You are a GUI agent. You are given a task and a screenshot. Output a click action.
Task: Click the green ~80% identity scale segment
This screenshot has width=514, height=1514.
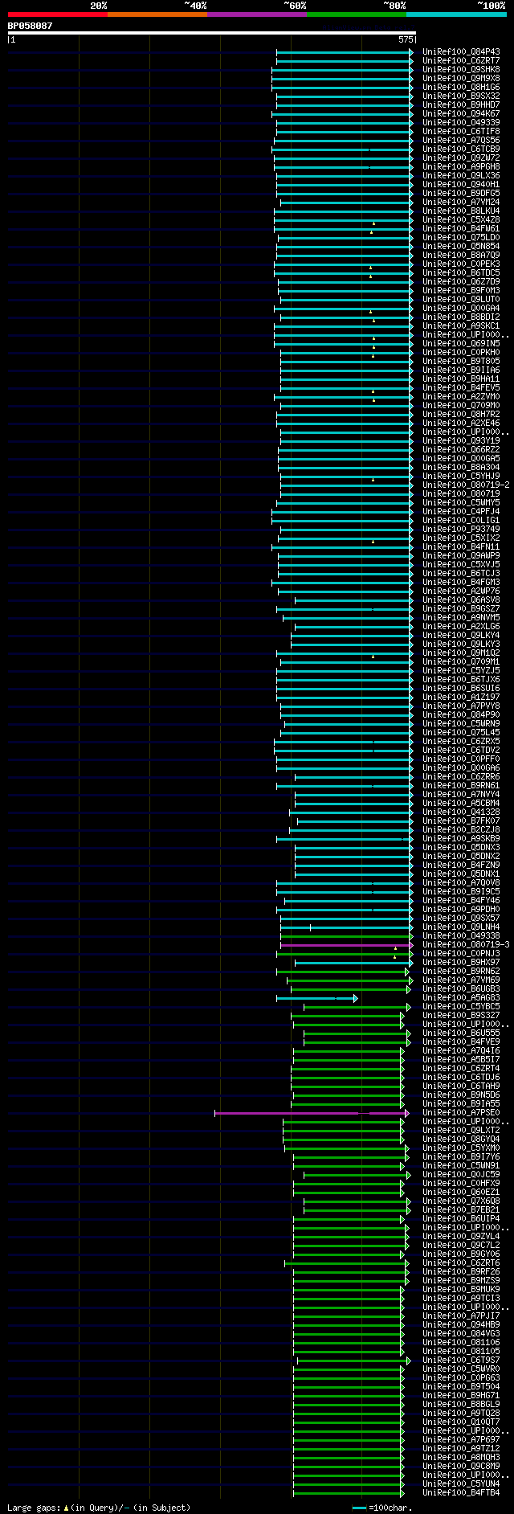pyautogui.click(x=357, y=14)
